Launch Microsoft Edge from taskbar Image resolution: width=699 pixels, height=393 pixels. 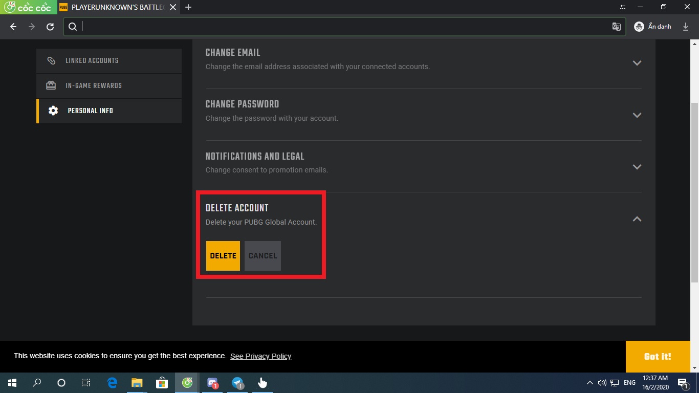tap(112, 383)
